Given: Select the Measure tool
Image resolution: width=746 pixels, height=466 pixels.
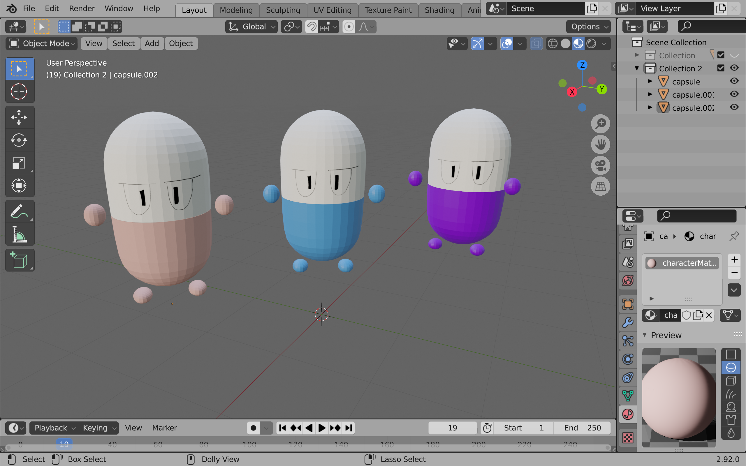Looking at the screenshot, I should pyautogui.click(x=19, y=234).
